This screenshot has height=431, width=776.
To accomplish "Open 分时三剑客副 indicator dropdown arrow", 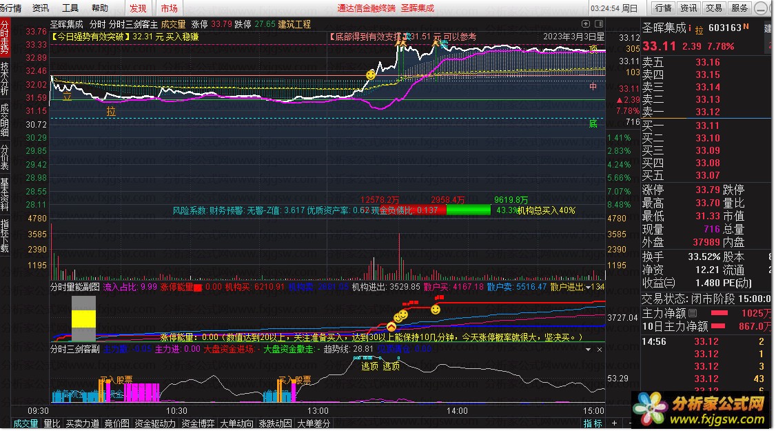I will coord(588,349).
